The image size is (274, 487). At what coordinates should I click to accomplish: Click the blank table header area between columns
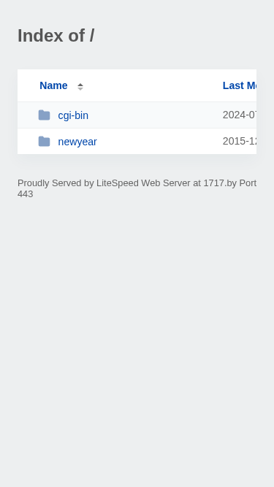point(152,85)
